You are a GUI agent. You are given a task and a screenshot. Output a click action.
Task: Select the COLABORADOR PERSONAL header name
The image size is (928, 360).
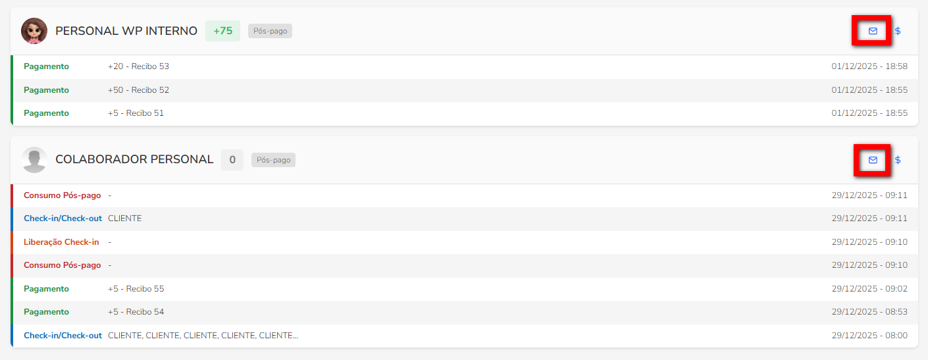tap(134, 160)
